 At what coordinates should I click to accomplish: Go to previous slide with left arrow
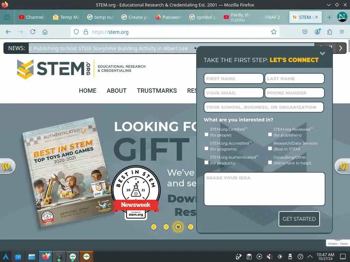pyautogui.click(x=7, y=166)
